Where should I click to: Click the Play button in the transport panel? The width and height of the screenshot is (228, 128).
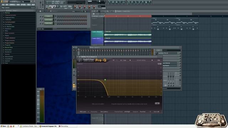[51, 6]
